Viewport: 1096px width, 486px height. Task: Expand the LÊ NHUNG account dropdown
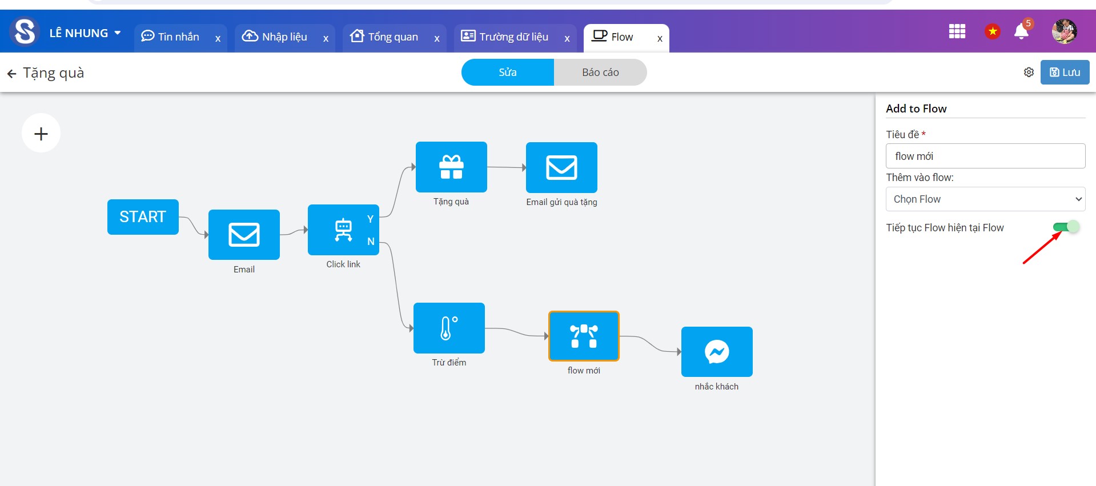click(x=85, y=33)
